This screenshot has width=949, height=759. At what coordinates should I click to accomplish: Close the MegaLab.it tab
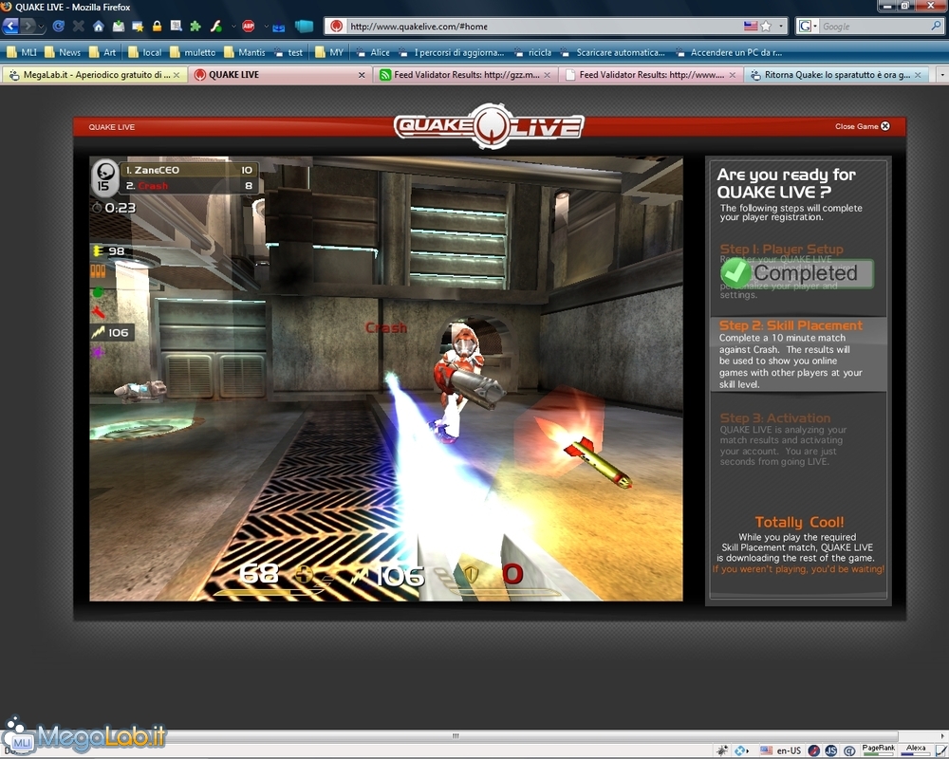[x=177, y=75]
